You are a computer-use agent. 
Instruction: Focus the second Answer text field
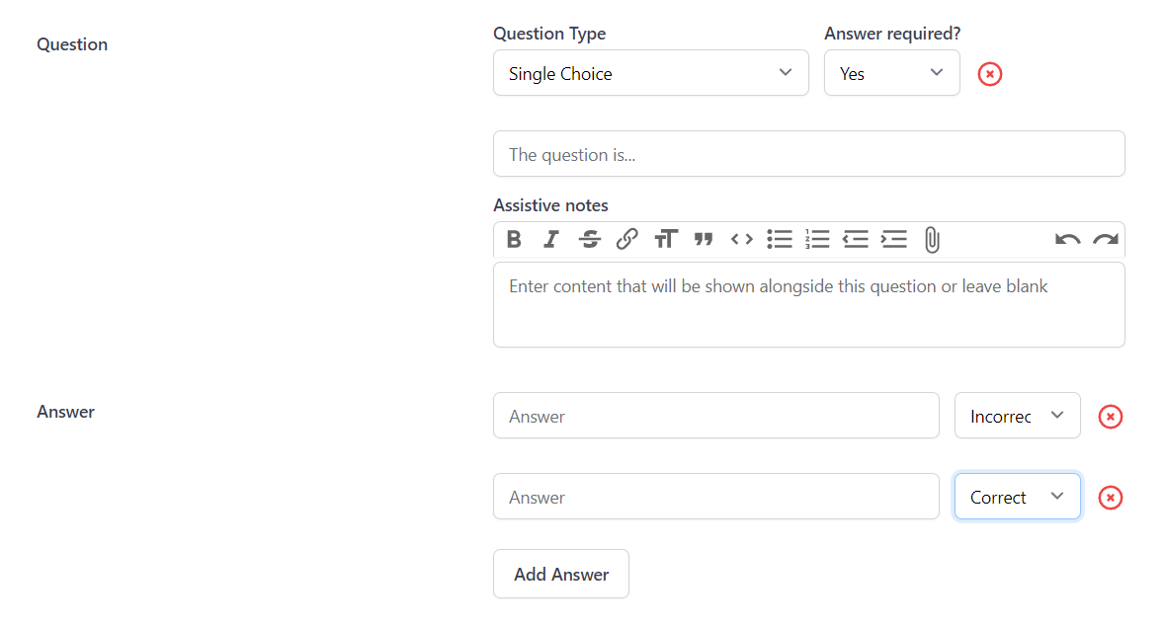click(716, 496)
